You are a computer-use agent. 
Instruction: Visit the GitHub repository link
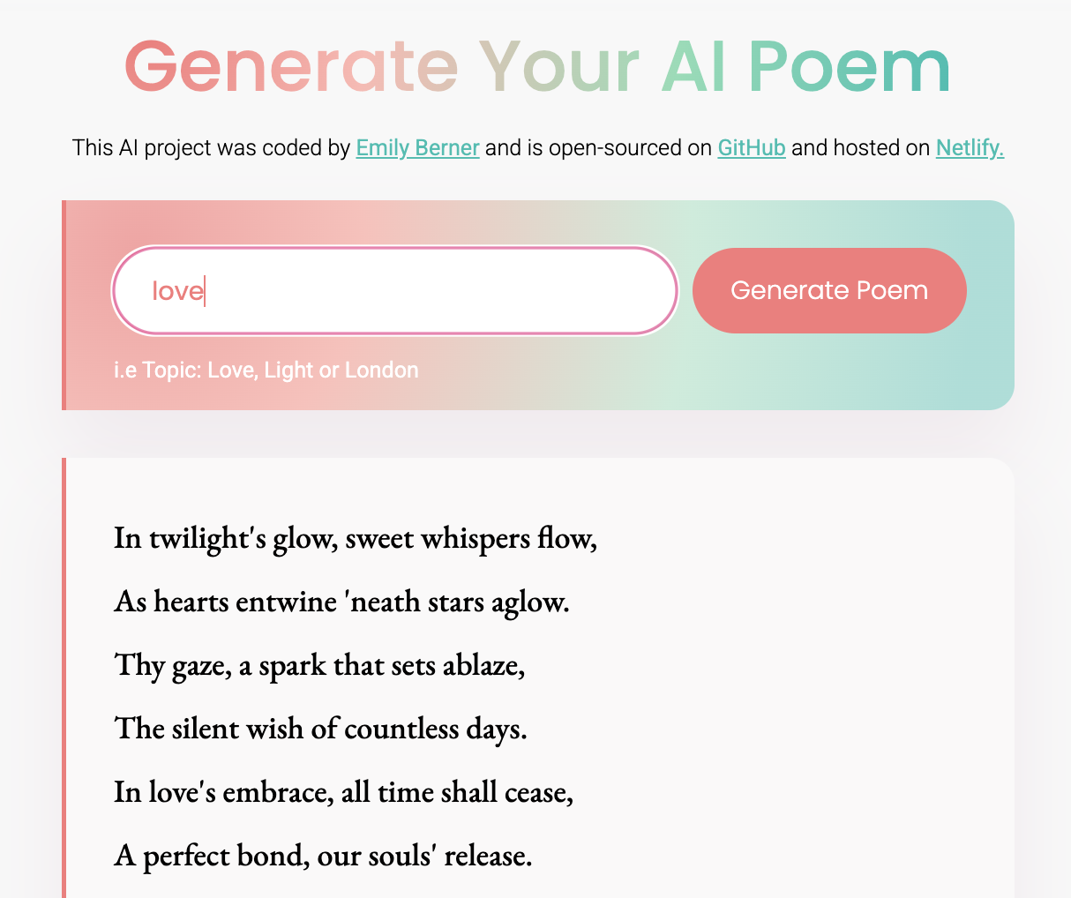751,147
